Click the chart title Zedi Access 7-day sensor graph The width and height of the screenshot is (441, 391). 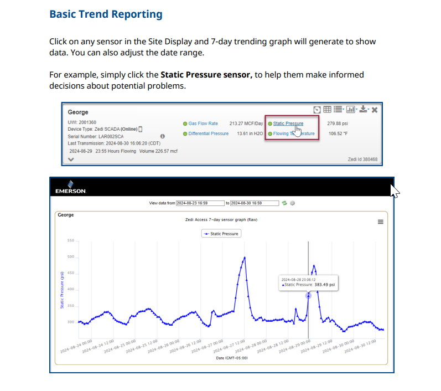pyautogui.click(x=221, y=219)
